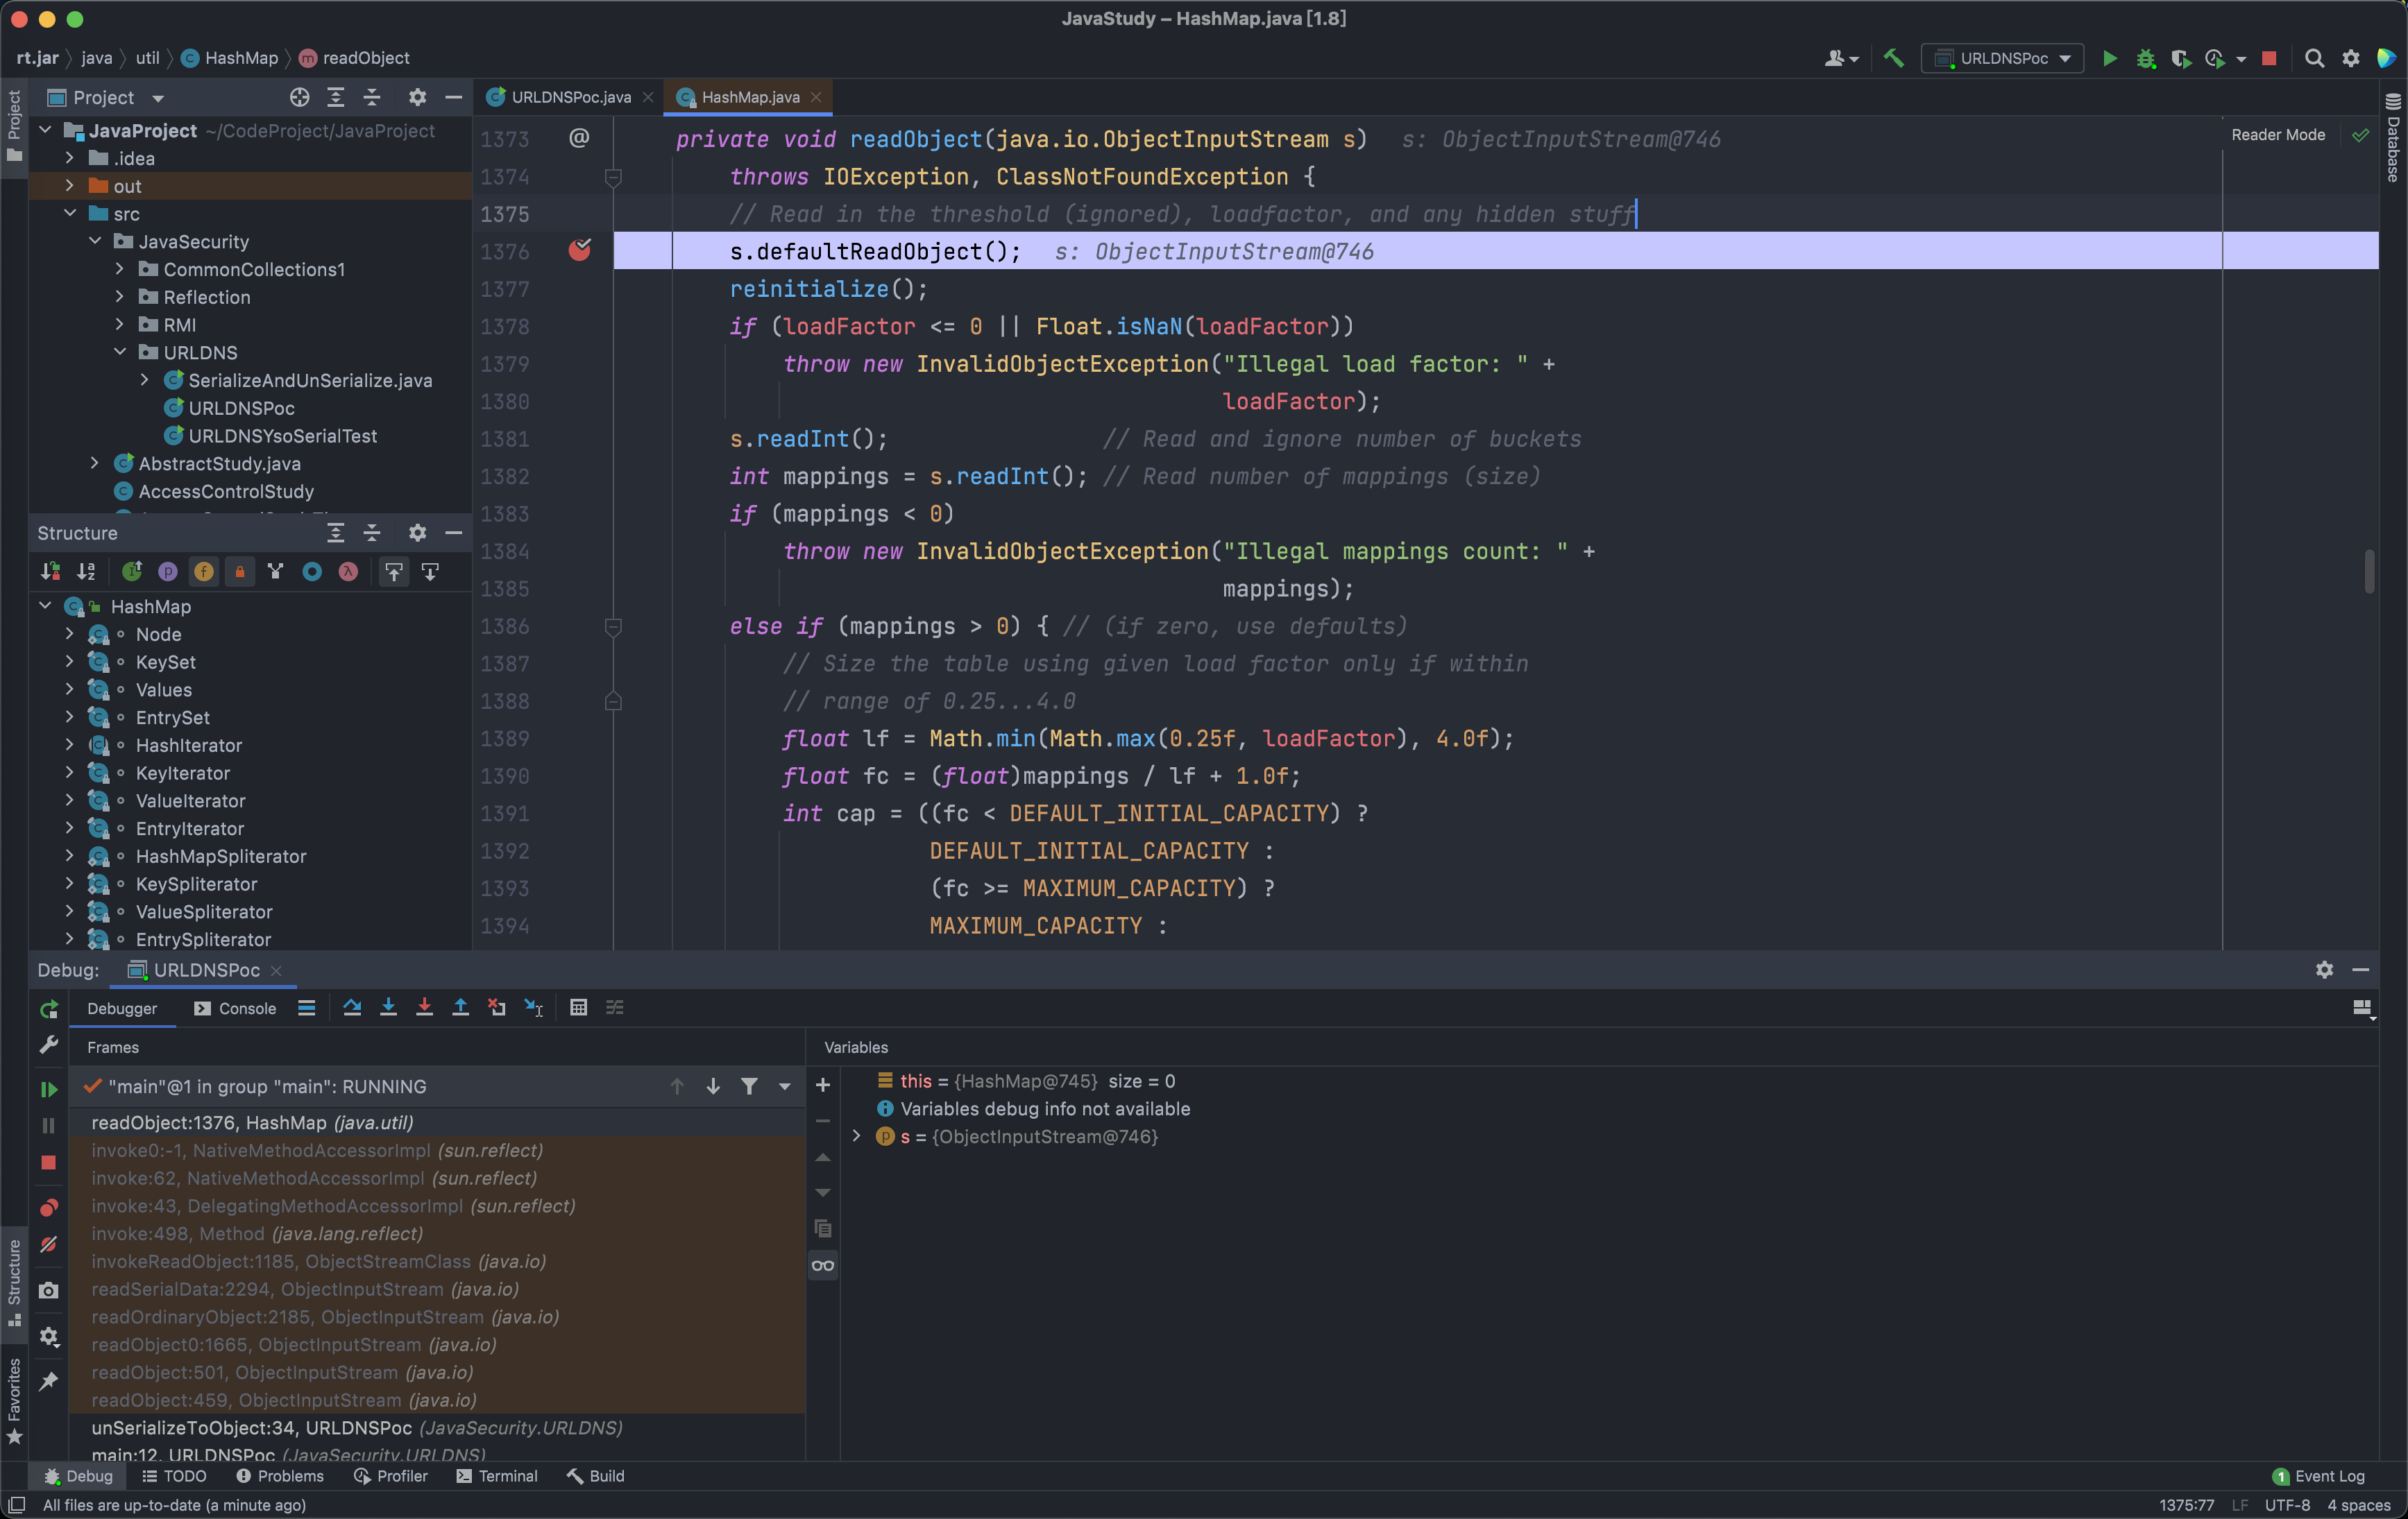Start debugging with the green bug icon

(2145, 58)
